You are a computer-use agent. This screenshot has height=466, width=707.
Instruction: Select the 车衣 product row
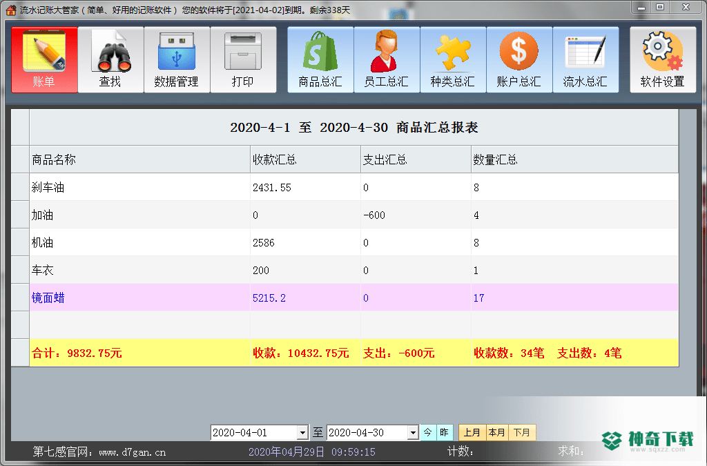[x=354, y=270]
